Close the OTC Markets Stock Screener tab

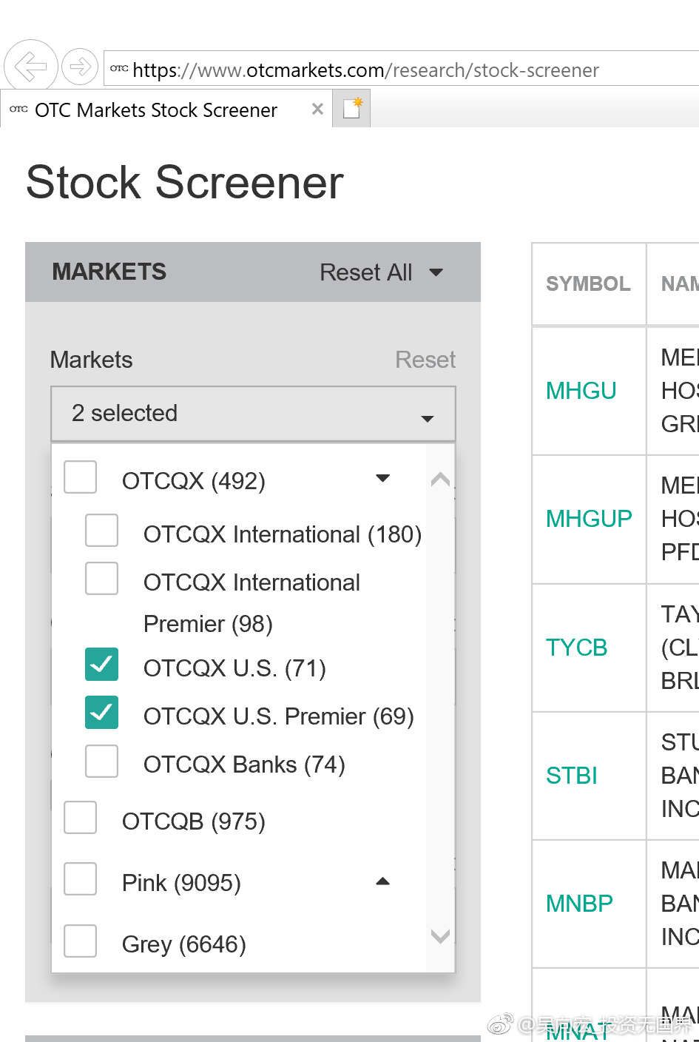[317, 110]
